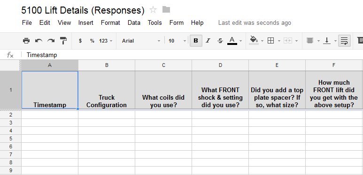The image size is (363, 175).
Task: Format as currency with dollar icon
Action: [x=80, y=41]
